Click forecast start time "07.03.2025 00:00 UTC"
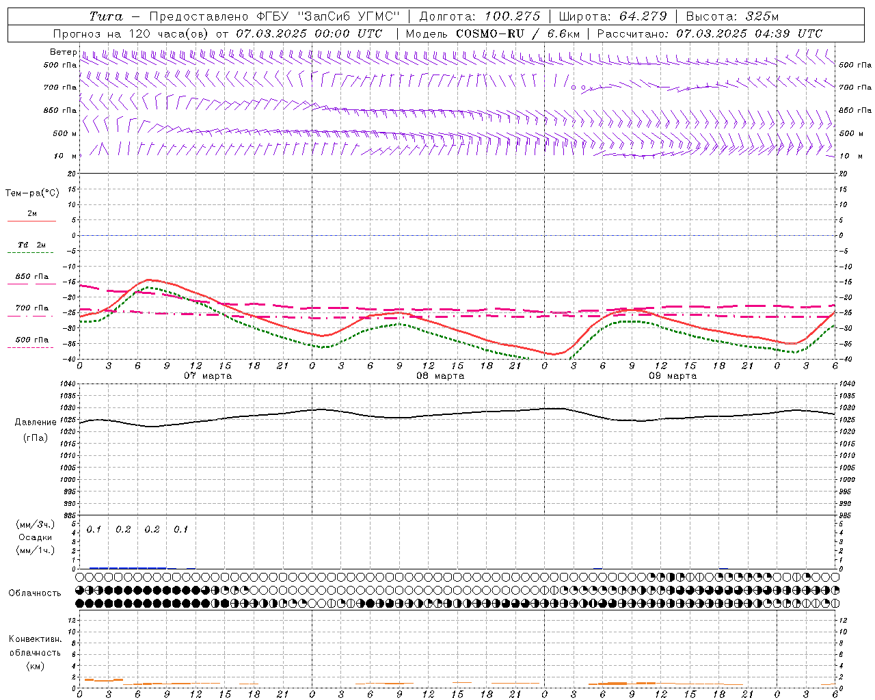Viewport: 875px width, 700px height. pyautogui.click(x=309, y=33)
